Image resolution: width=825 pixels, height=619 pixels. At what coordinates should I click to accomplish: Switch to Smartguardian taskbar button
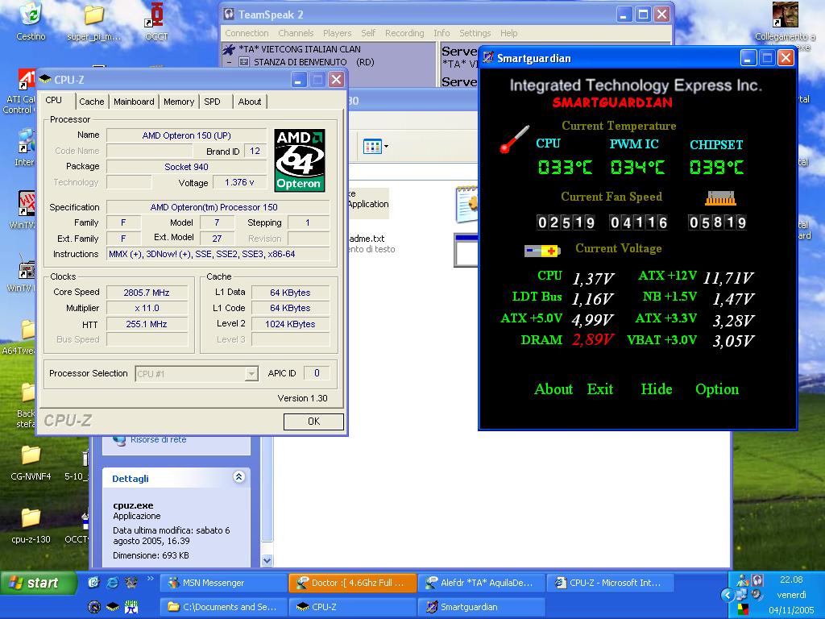482,607
